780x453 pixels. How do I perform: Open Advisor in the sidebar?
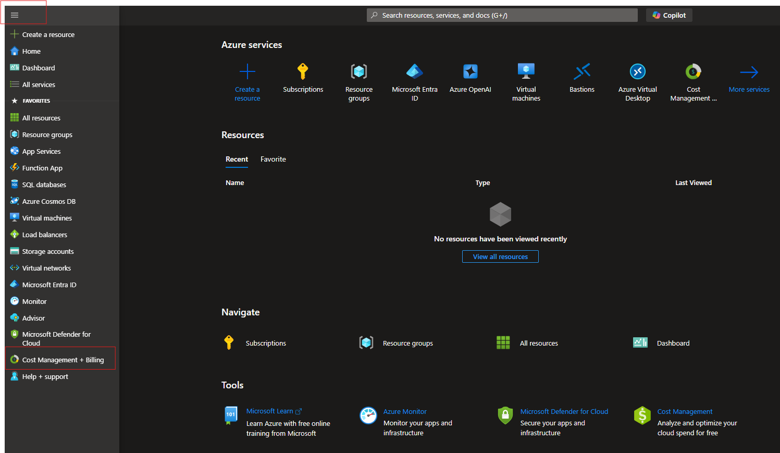click(x=28, y=318)
